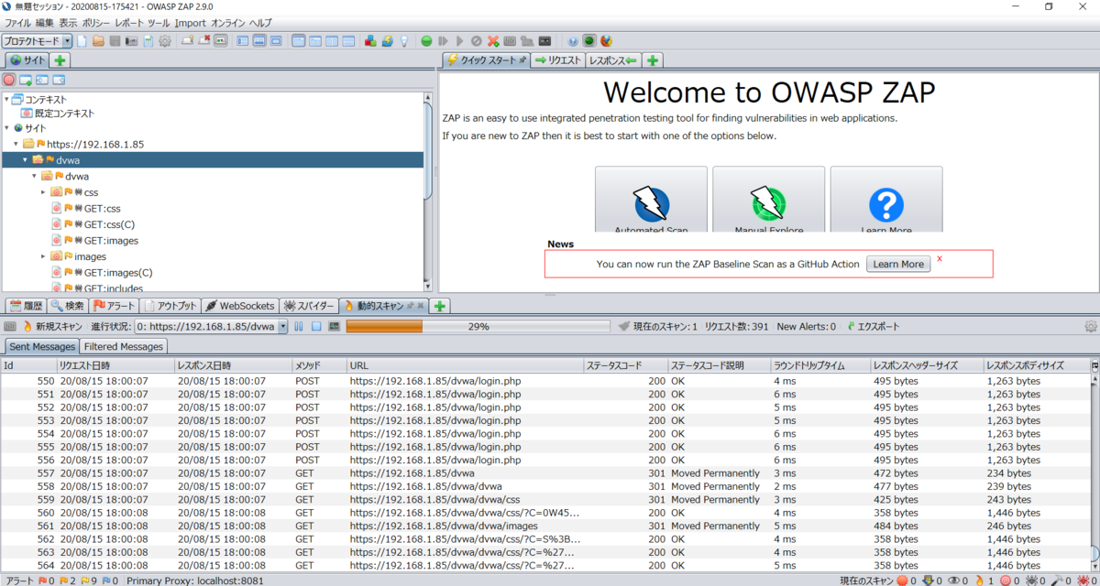Image resolution: width=1100 pixels, height=586 pixels.
Task: Click the light bulb icon in toolbar
Action: click(x=403, y=41)
